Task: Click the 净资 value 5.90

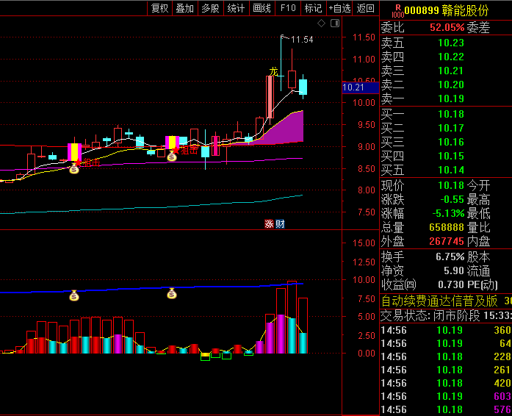Action: [x=454, y=271]
